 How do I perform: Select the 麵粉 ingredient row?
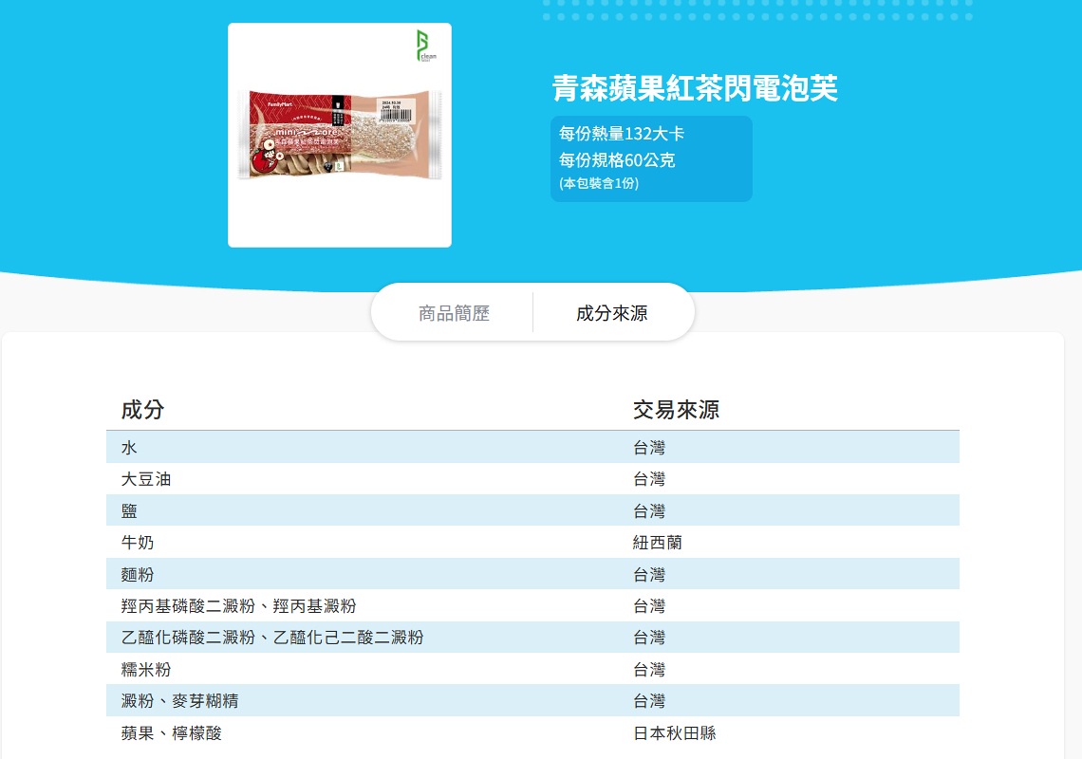(x=138, y=575)
